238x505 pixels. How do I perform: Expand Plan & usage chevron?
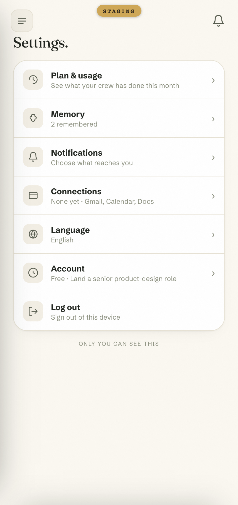(x=213, y=81)
